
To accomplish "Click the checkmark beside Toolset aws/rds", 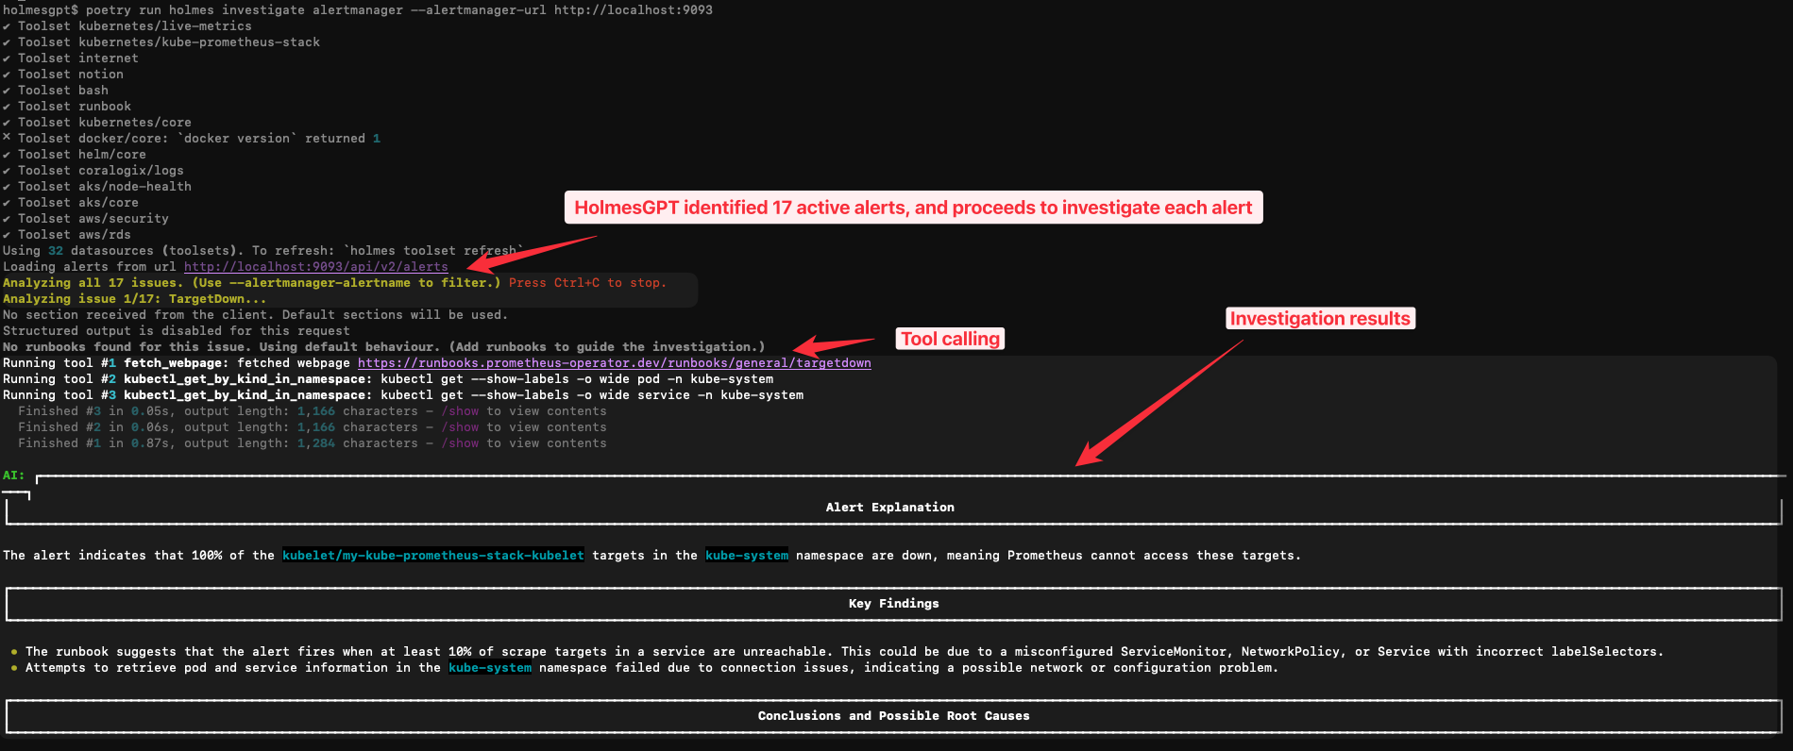I will pyautogui.click(x=7, y=235).
